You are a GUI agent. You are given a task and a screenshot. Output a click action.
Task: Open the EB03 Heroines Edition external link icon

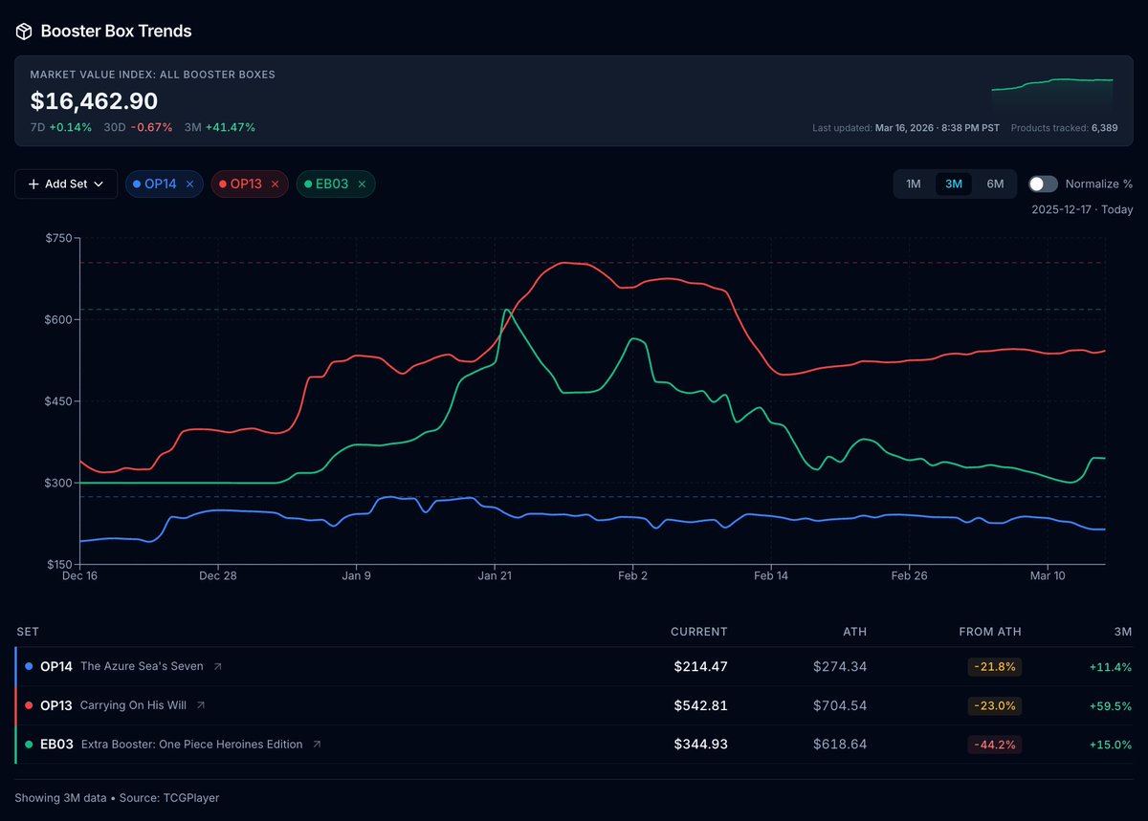click(317, 745)
